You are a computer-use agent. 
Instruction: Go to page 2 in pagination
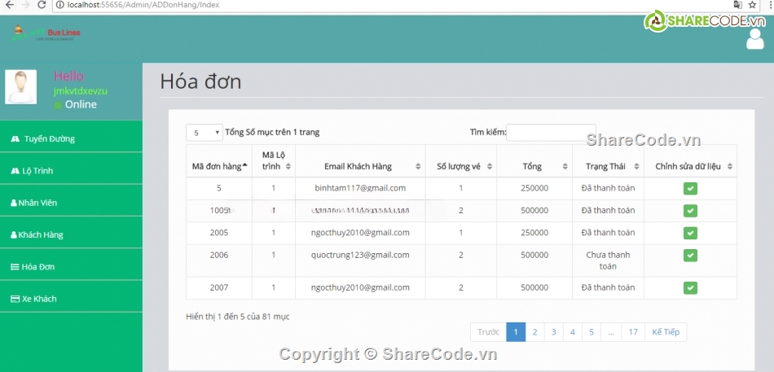click(x=534, y=332)
